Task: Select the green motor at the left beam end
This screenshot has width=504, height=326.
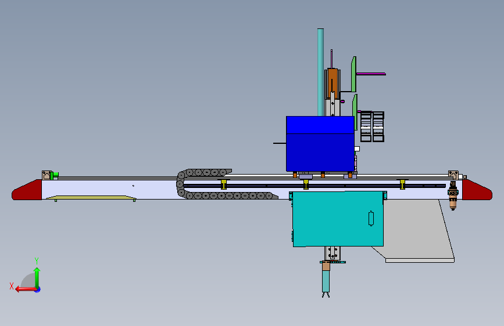Action: point(54,175)
